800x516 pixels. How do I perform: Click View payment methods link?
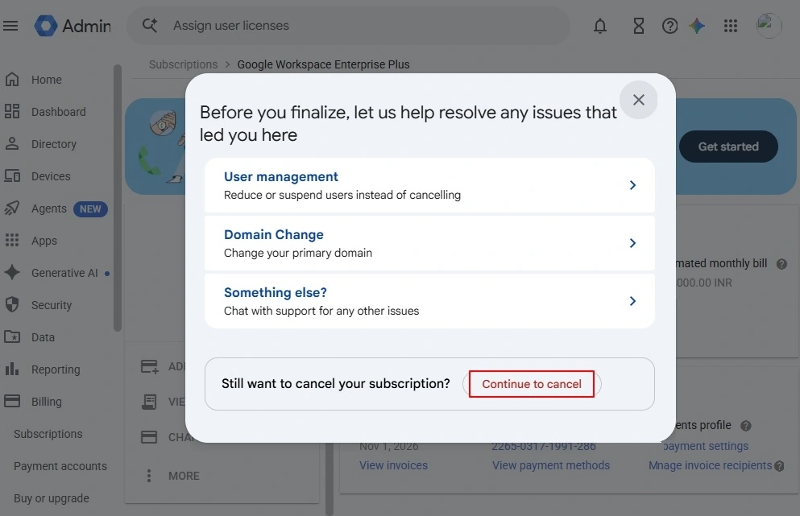pyautogui.click(x=551, y=465)
